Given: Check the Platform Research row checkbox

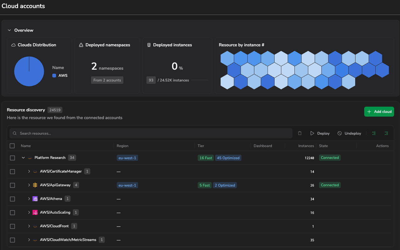Looking at the screenshot, I should click(12, 158).
